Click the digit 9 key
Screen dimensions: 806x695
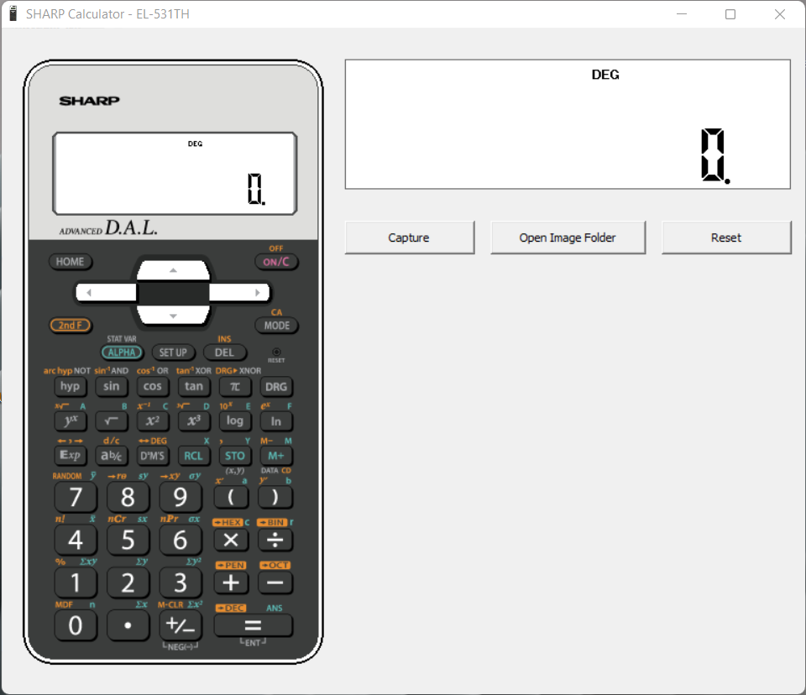tap(181, 497)
